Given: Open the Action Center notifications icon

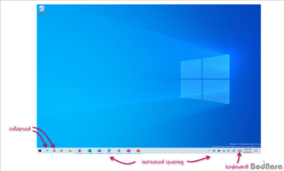Looking at the screenshot, I should 256,151.
